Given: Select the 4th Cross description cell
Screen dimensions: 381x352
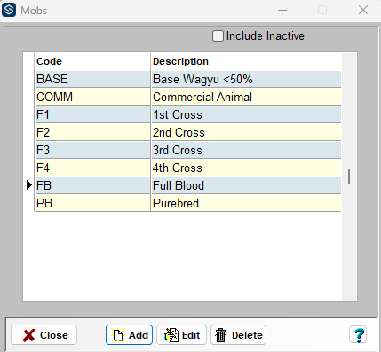Looking at the screenshot, I should [x=246, y=168].
